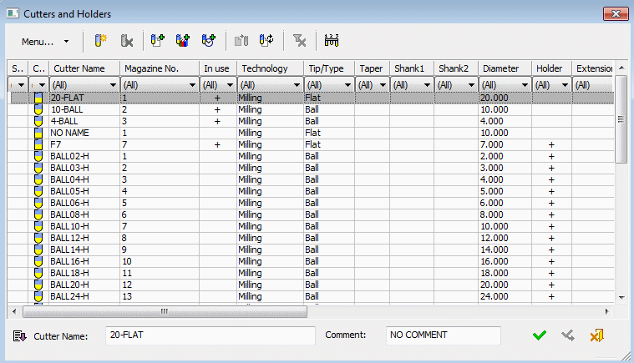Open the Technology column filter dropdown

coord(296,85)
